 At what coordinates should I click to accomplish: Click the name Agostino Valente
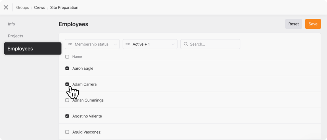pos(87,116)
